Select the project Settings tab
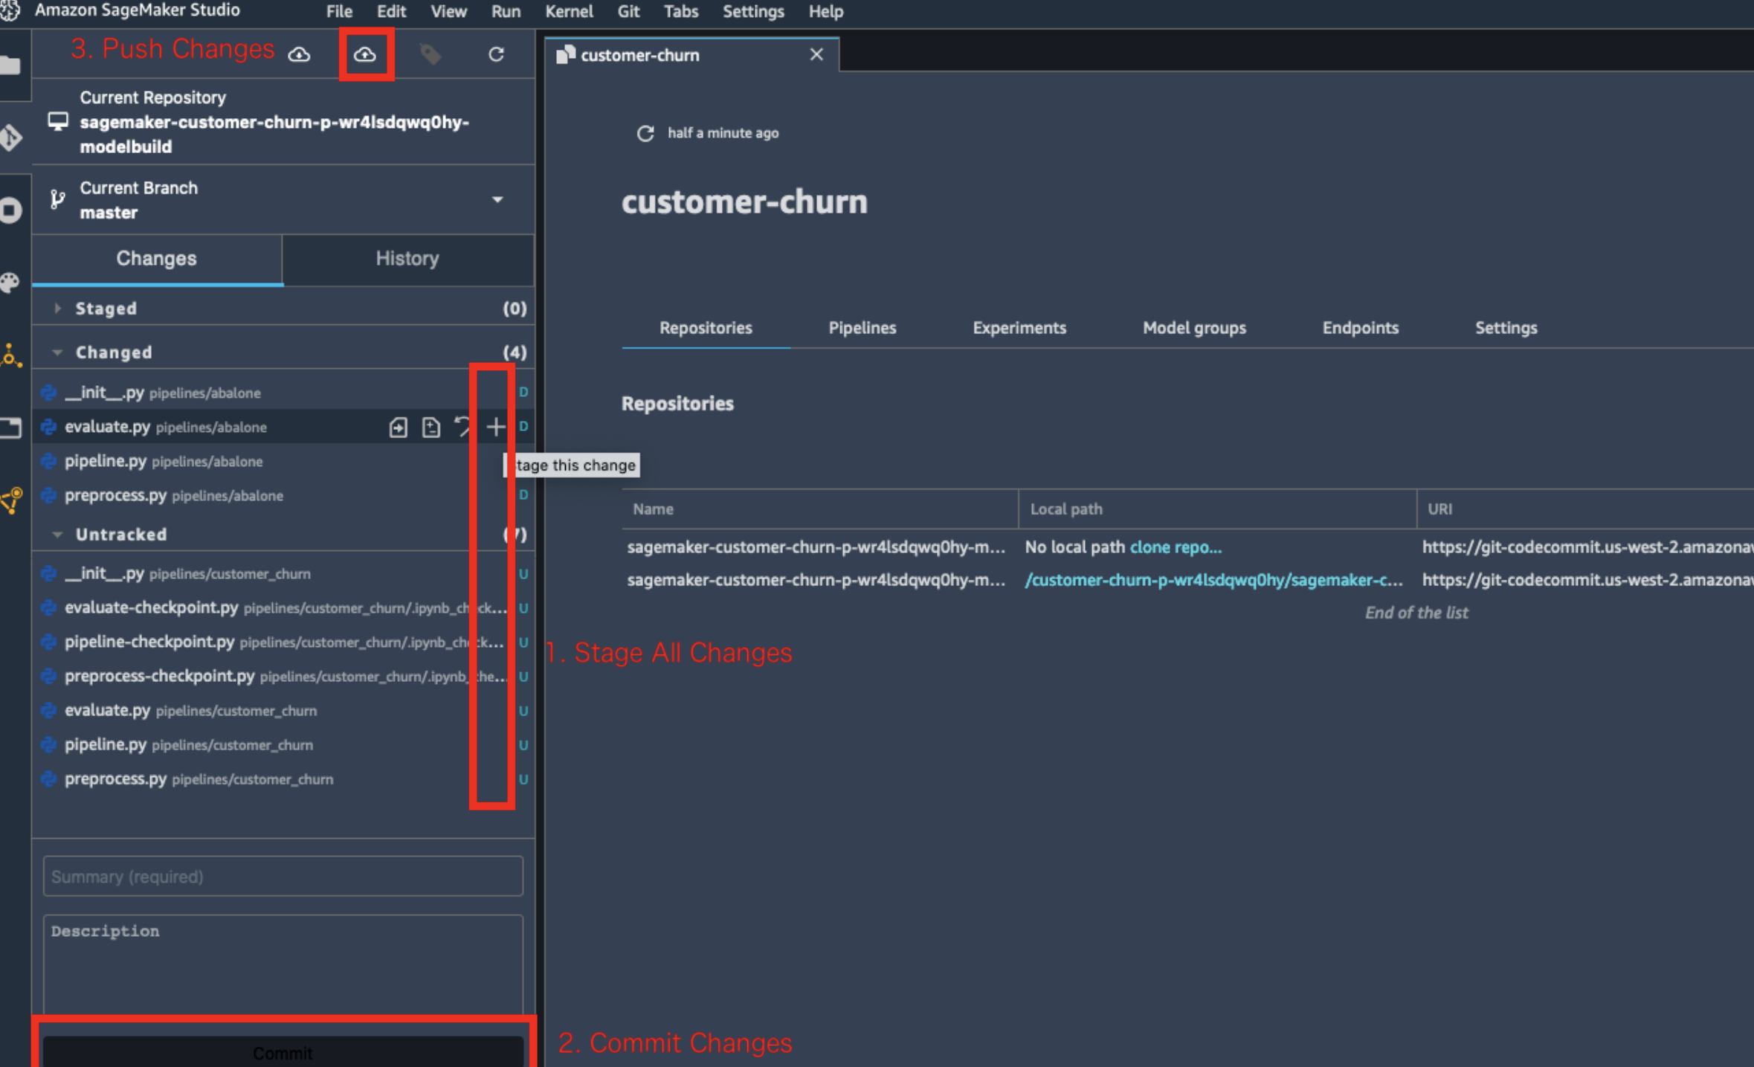 point(1506,328)
